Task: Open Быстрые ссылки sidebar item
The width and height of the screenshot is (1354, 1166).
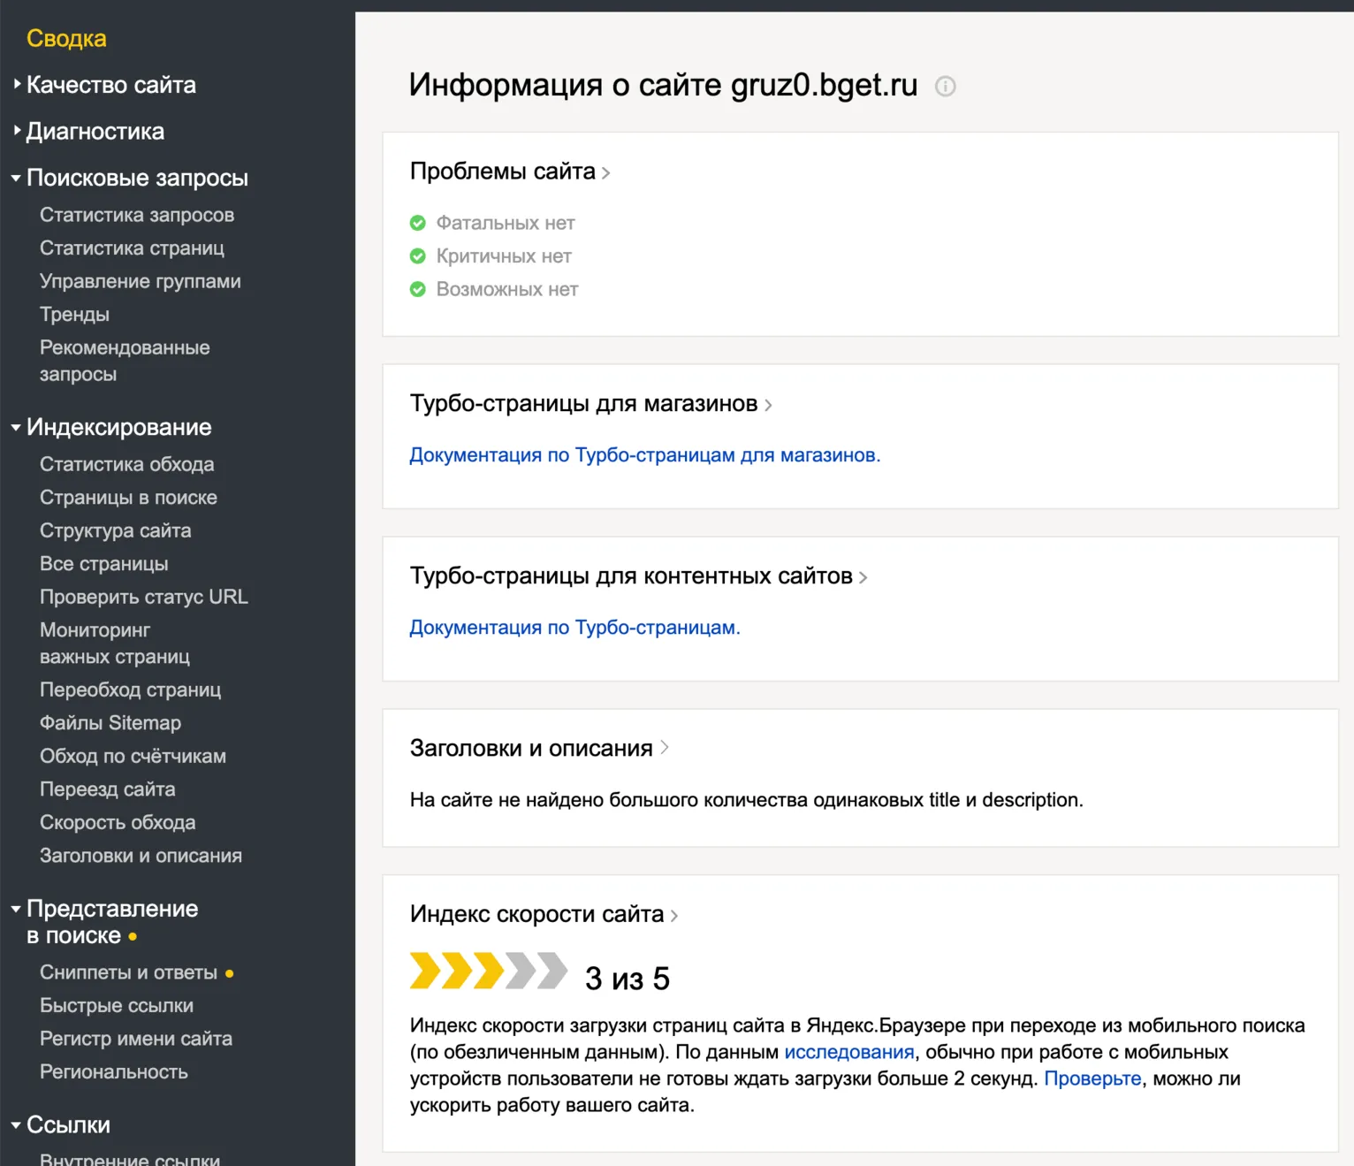Action: (117, 1006)
